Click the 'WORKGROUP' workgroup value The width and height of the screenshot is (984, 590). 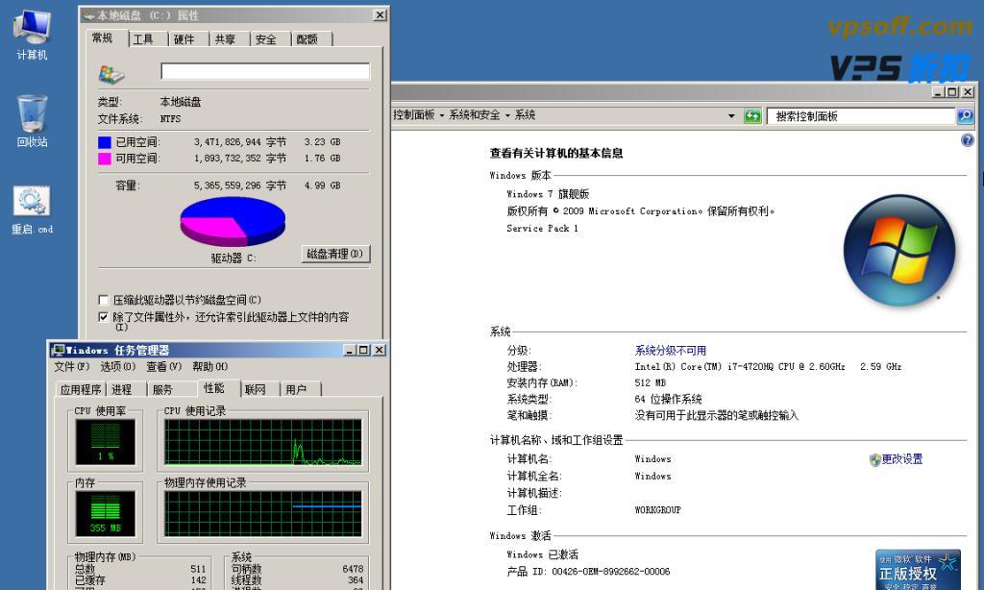[657, 510]
